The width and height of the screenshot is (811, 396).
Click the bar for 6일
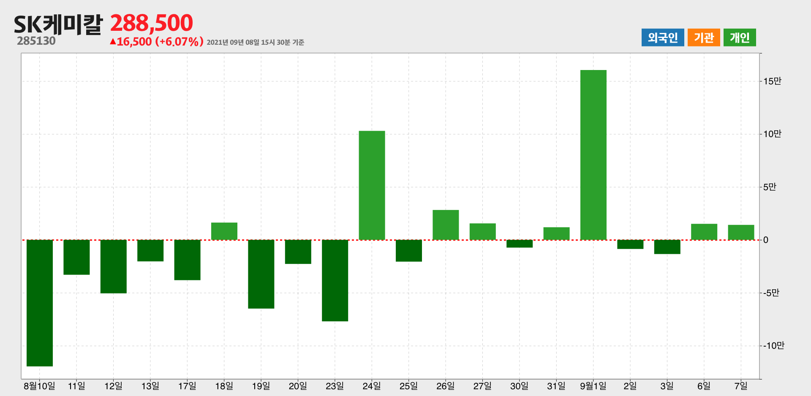[x=704, y=232]
